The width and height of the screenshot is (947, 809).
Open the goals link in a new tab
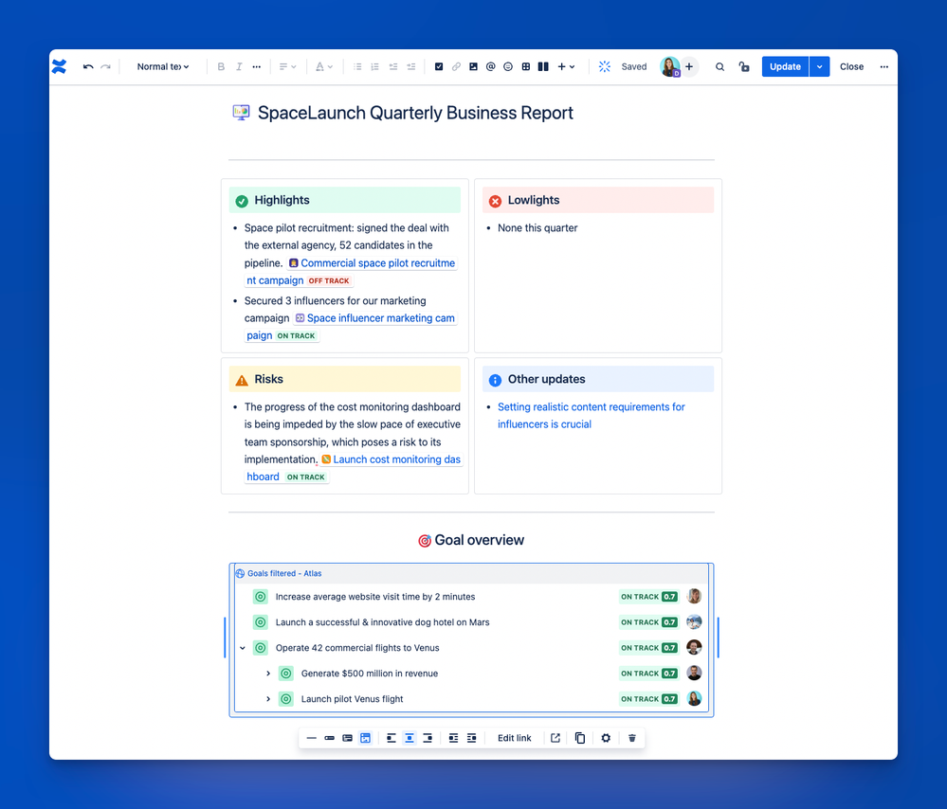pos(555,737)
